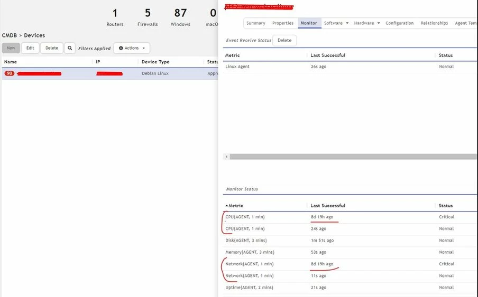The height and width of the screenshot is (297, 478).
Task: Click the '26s ago' Linux Agent value
Action: (318, 66)
